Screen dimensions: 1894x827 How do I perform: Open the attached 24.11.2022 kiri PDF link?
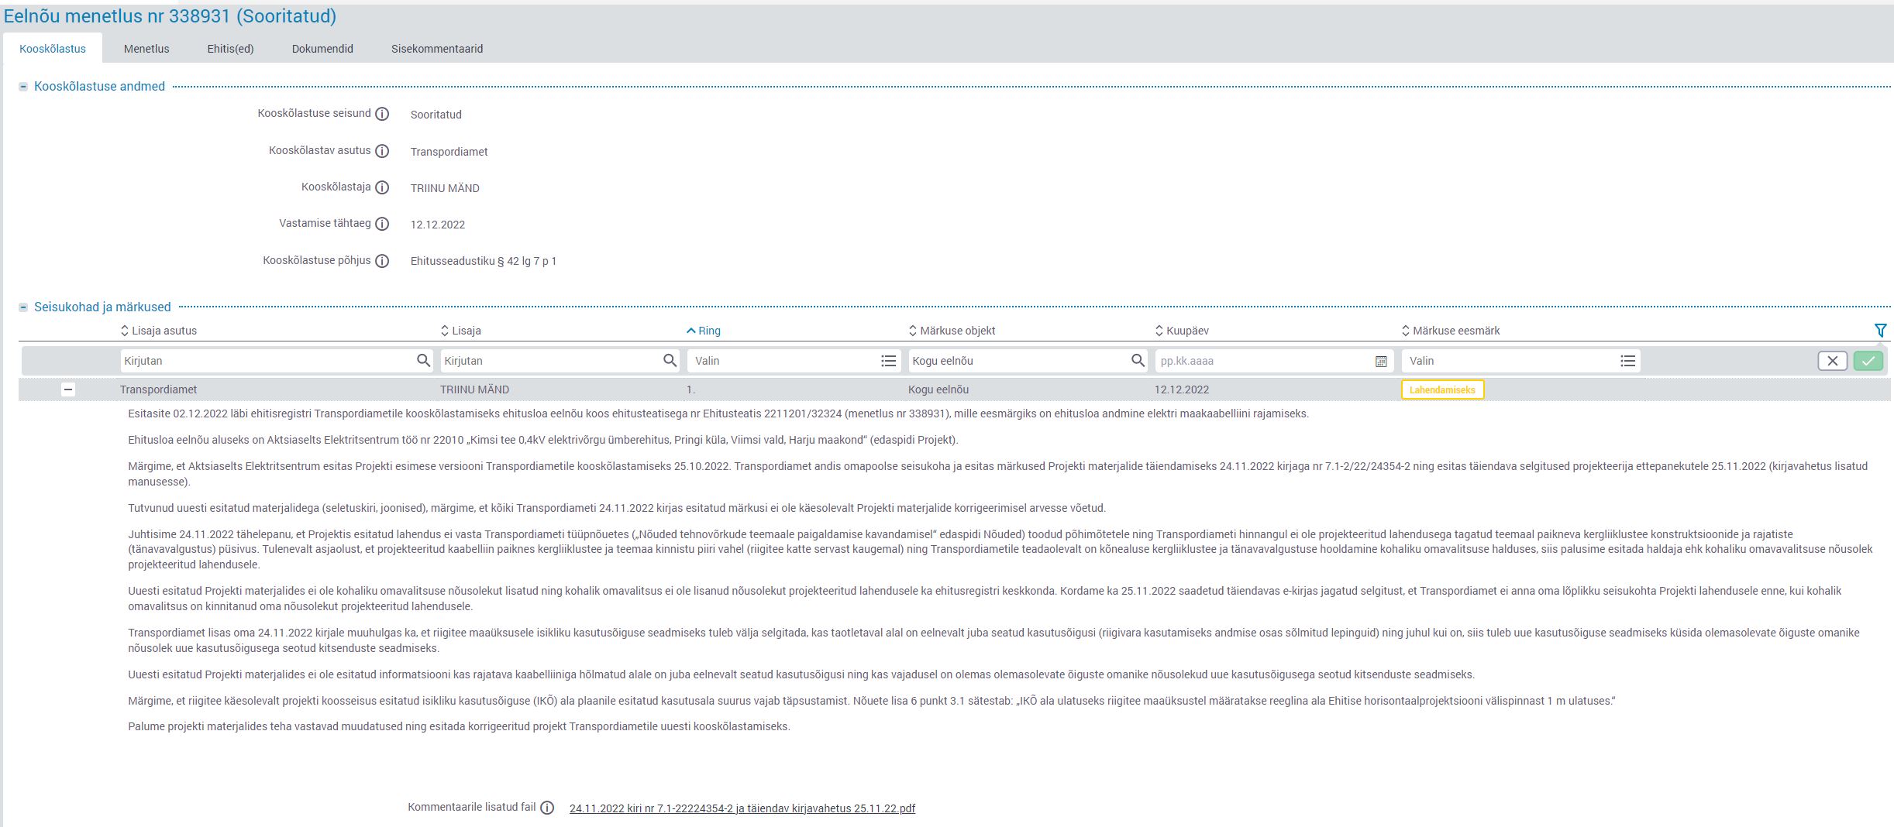(x=742, y=808)
